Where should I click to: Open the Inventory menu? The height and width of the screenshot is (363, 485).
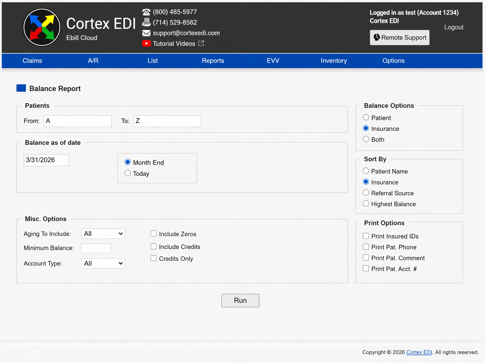(334, 61)
